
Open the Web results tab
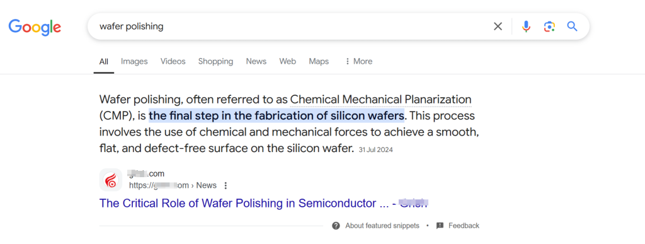(x=287, y=61)
